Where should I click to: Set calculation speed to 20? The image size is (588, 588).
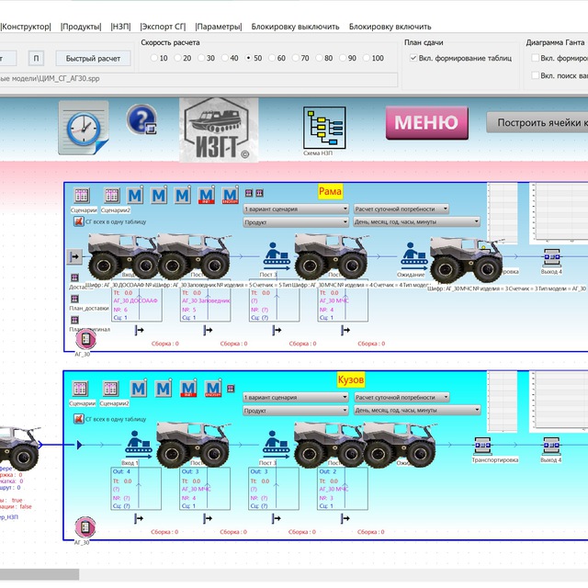177,58
